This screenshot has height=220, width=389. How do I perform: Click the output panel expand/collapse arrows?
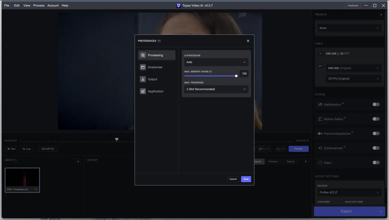coord(306,162)
